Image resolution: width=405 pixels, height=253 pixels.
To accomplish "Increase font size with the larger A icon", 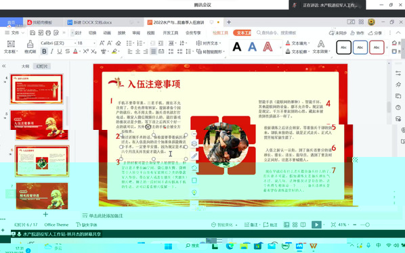I will point(102,43).
